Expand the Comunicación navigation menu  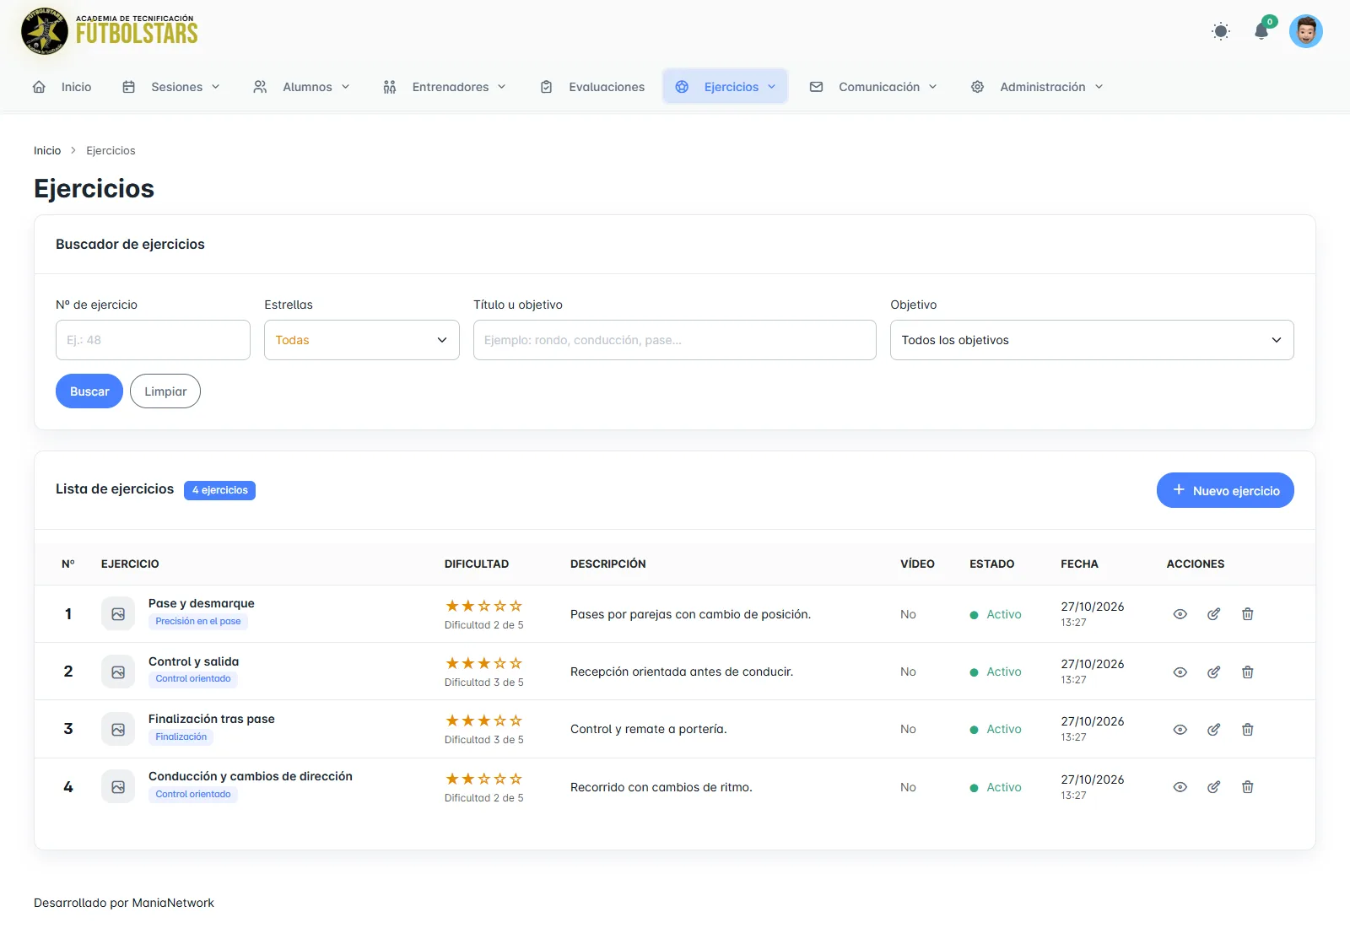(x=873, y=87)
